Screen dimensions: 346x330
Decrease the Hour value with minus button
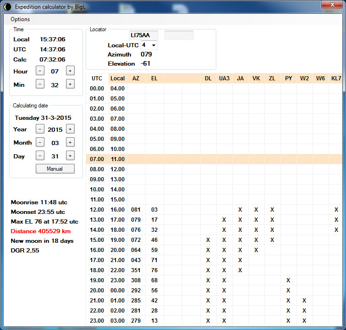point(40,71)
